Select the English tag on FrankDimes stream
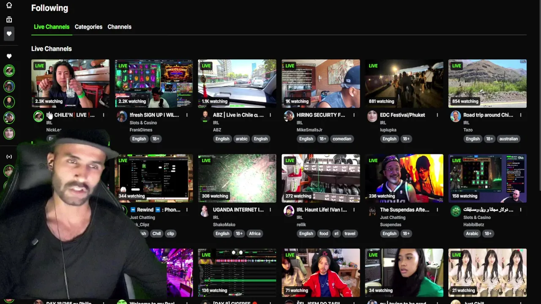Image resolution: width=541 pixels, height=304 pixels. (139, 139)
